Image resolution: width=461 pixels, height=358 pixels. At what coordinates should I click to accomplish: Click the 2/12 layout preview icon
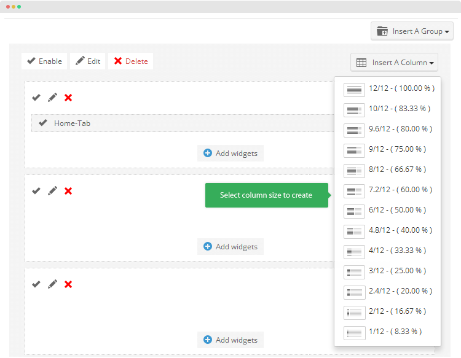(354, 313)
